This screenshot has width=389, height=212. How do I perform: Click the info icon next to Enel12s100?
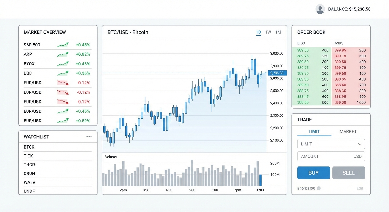tap(319, 188)
